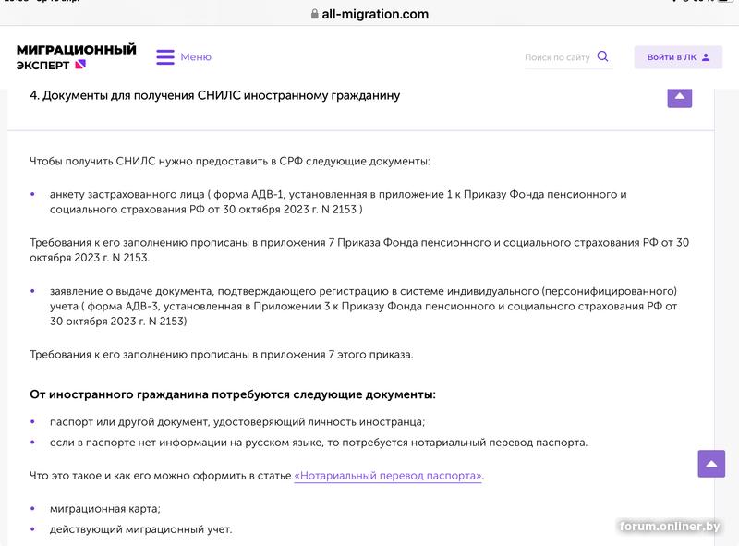The height and width of the screenshot is (546, 739).
Task: Click the purple logo mark beside ЭКСПЕРТ
Action: click(80, 65)
